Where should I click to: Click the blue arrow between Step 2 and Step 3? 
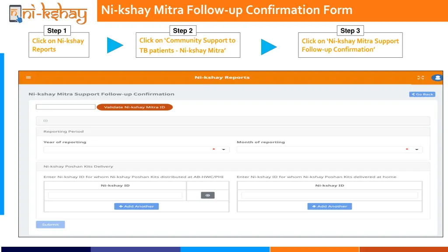coord(269,47)
